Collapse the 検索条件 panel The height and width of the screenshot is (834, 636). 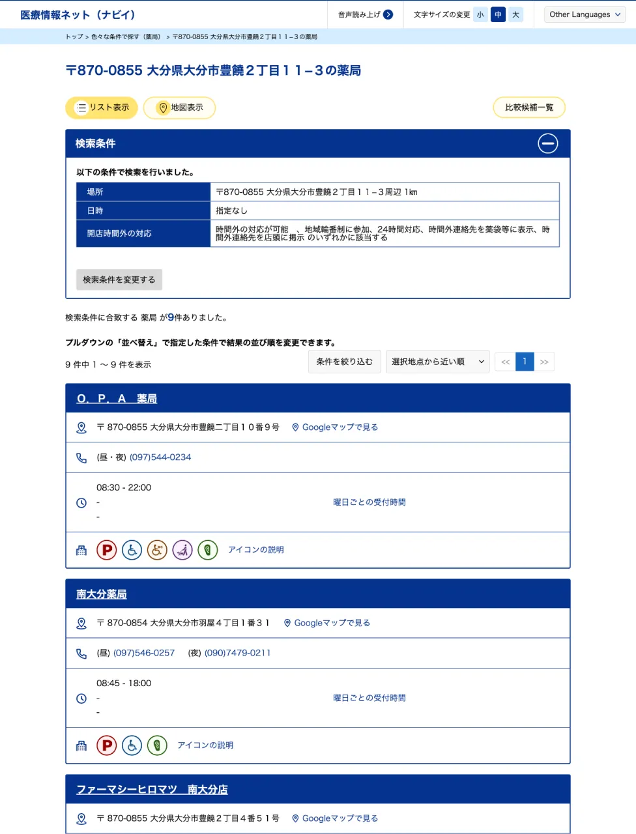547,143
